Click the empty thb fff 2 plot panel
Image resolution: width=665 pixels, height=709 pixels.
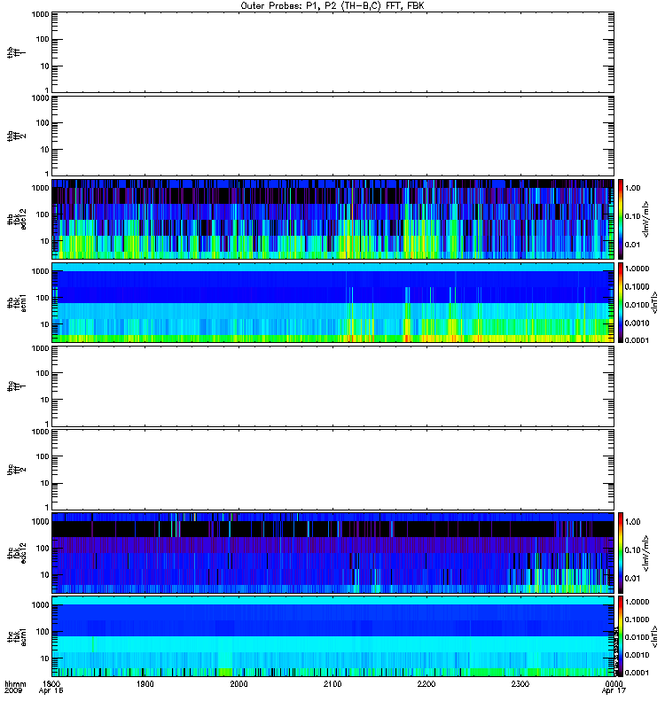333,136
